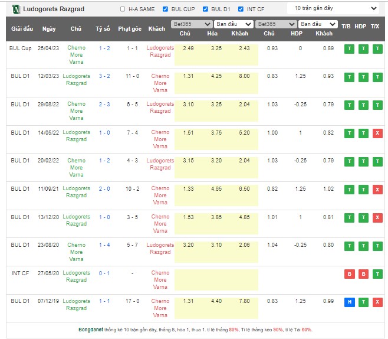Enable the H-A SAME checkbox
388x339 pixels.
123,9
